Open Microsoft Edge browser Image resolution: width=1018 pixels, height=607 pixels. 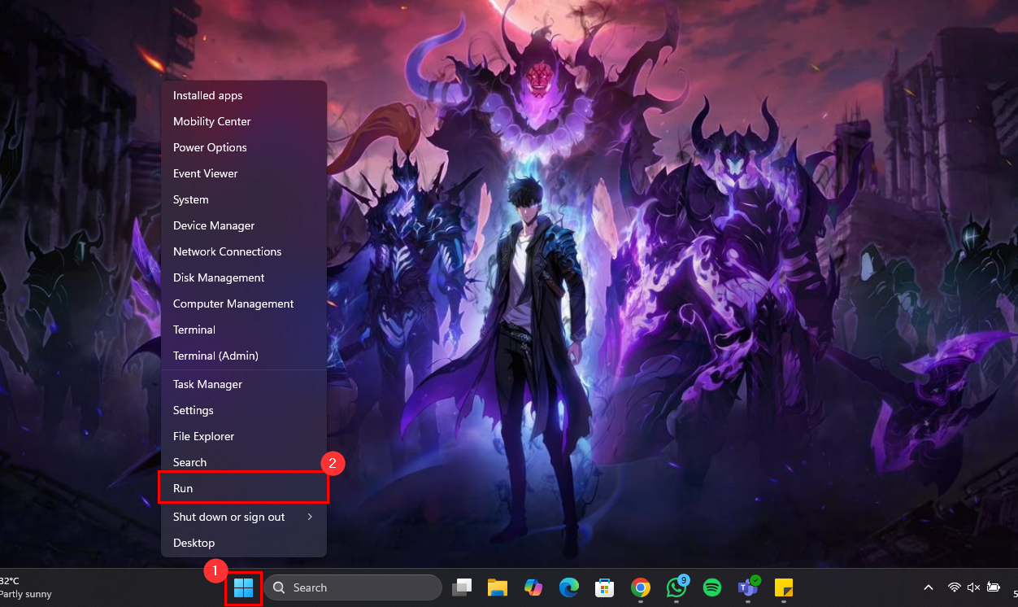[x=568, y=587]
